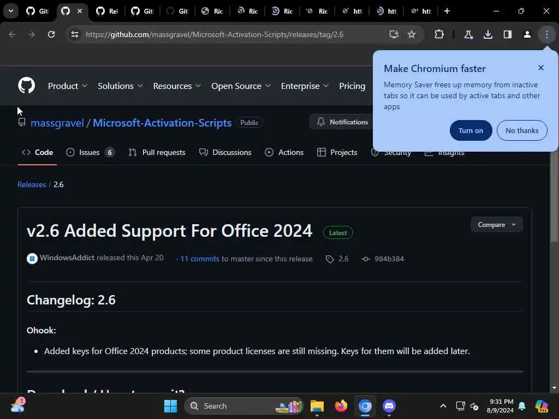
Task: Open the weather widget in the taskbar
Action: (x=17, y=406)
